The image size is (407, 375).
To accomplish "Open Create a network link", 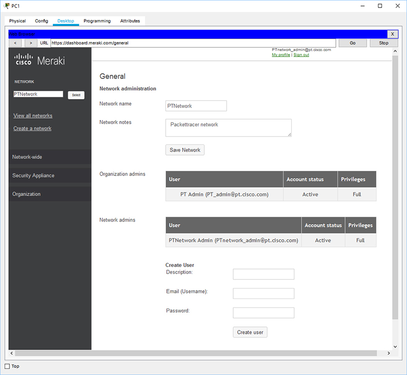I will [x=32, y=128].
